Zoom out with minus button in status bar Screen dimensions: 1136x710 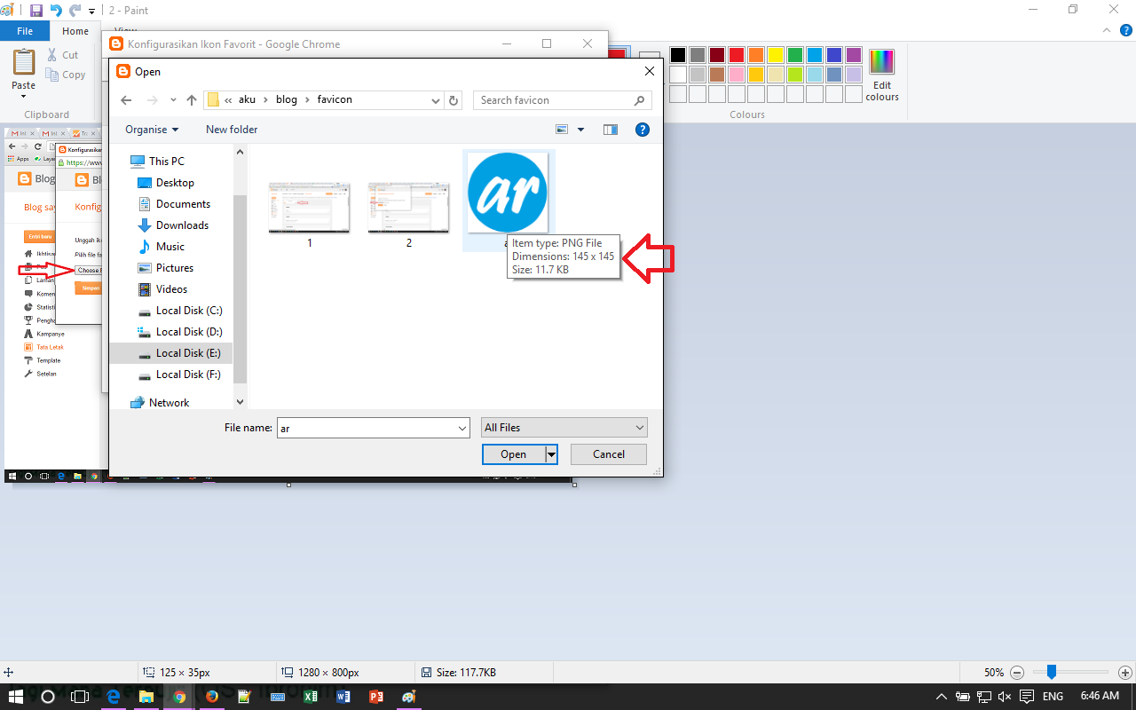(1017, 673)
